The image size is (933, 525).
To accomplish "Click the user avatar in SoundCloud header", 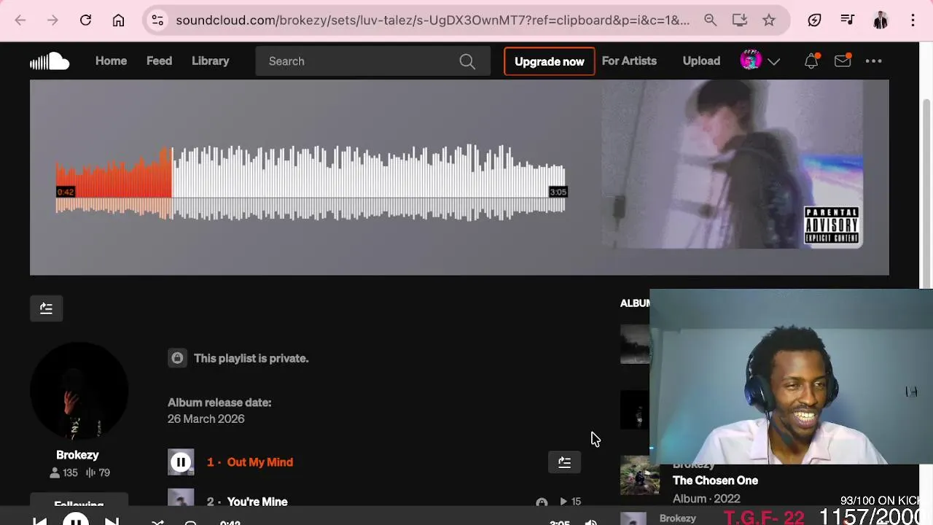I will (x=751, y=61).
